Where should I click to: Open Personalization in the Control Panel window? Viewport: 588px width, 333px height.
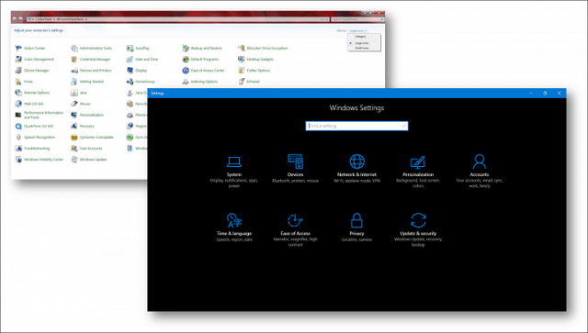coord(87,115)
